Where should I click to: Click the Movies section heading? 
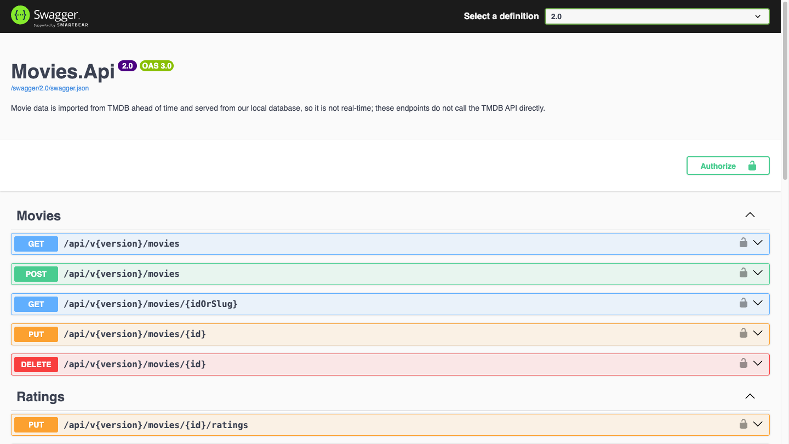pos(39,215)
